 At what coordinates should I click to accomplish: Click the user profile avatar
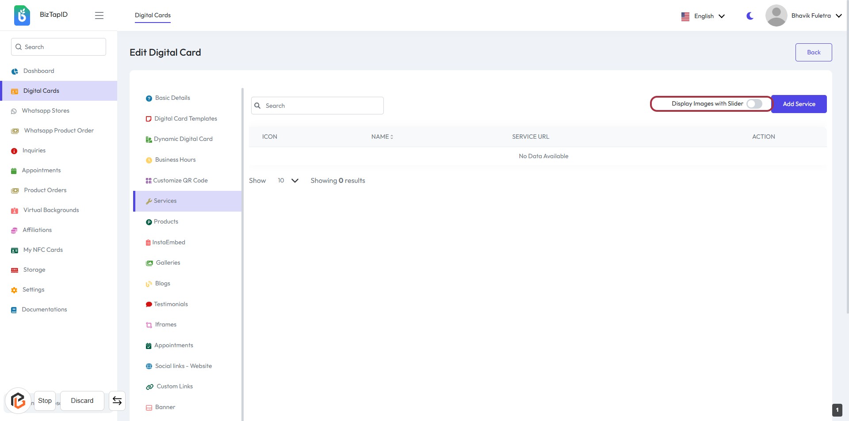[x=776, y=15]
